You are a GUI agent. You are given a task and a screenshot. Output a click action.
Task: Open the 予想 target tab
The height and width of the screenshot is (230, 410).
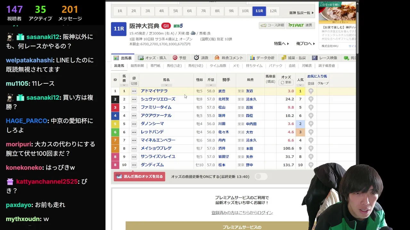[x=179, y=58]
